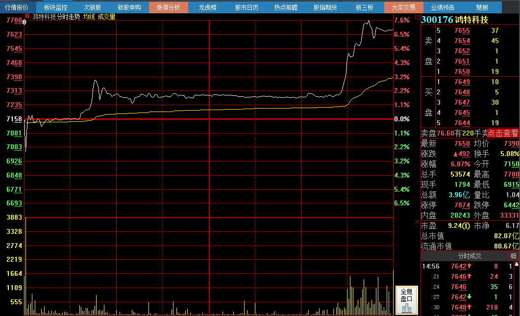Click the yellow 成交量 legend label

[x=106, y=17]
